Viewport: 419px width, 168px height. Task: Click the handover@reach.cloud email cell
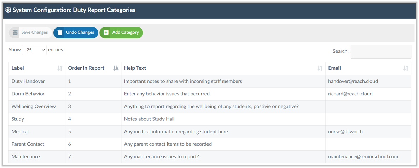(x=353, y=81)
